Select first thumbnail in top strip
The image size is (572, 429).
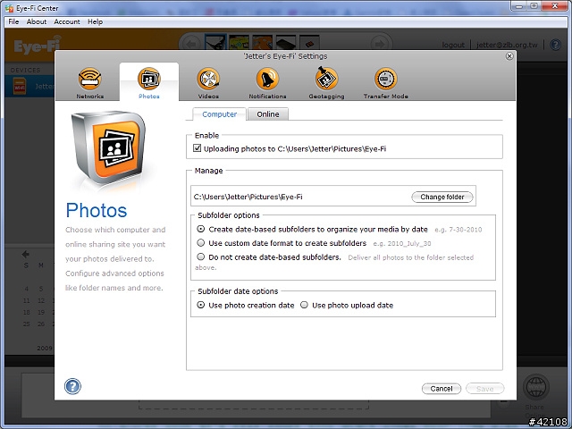click(215, 42)
